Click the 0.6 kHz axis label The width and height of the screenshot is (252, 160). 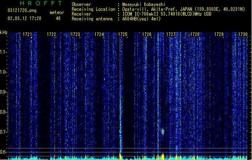click(x=4, y=152)
